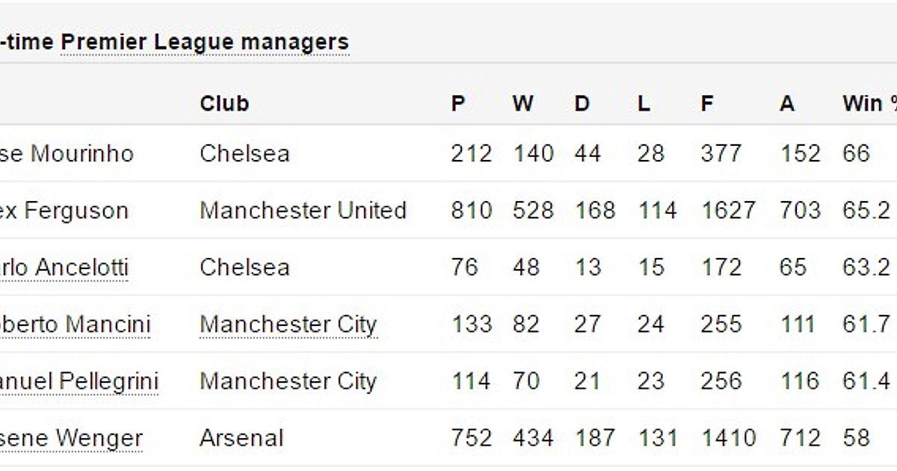Click the Club column header
The height and width of the screenshot is (471, 897).
224,103
